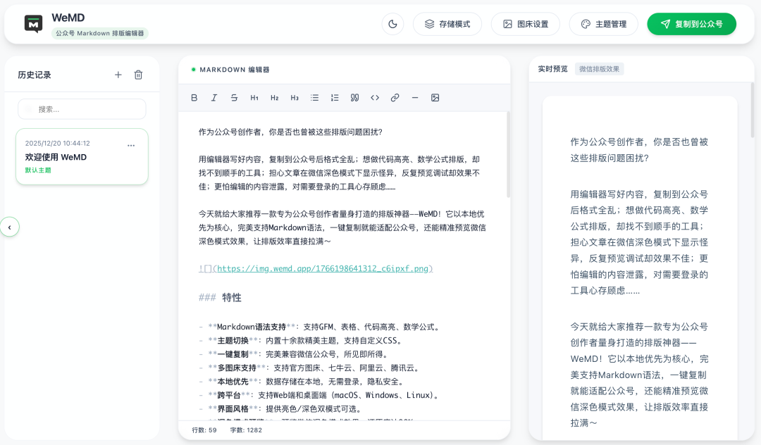Insert an image via the toolbar
This screenshot has width=761, height=445.
click(435, 98)
